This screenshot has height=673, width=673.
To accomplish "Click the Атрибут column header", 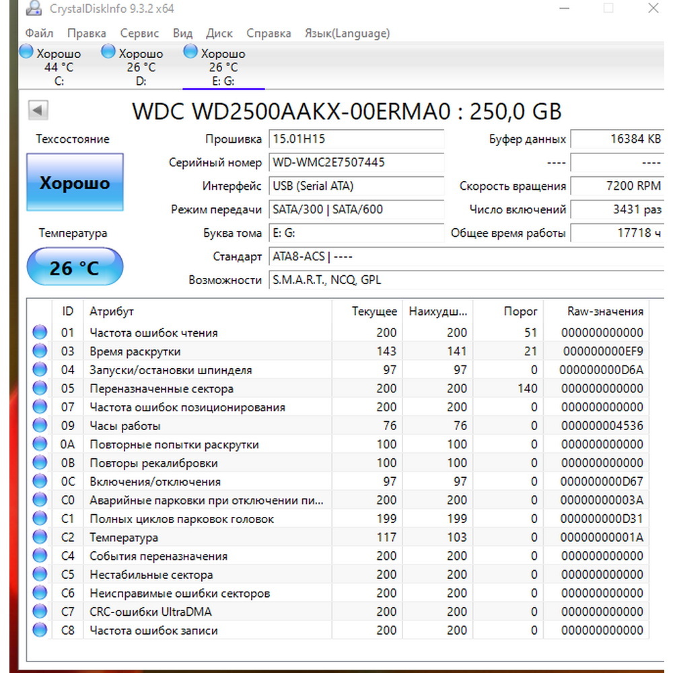I will click(208, 311).
